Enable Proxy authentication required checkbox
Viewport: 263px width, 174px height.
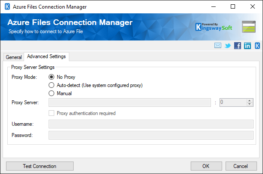(52, 113)
